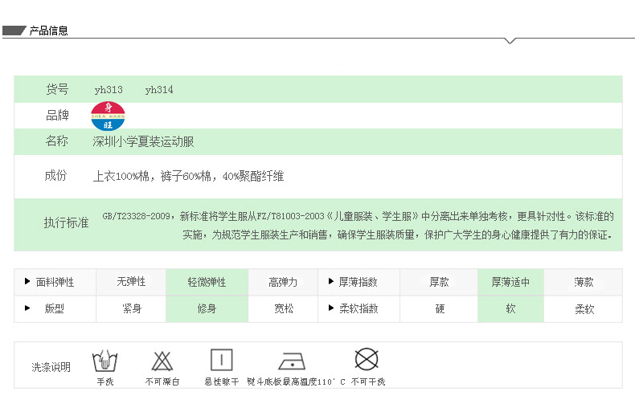
Task: Click item number yh313
Action: (x=109, y=90)
